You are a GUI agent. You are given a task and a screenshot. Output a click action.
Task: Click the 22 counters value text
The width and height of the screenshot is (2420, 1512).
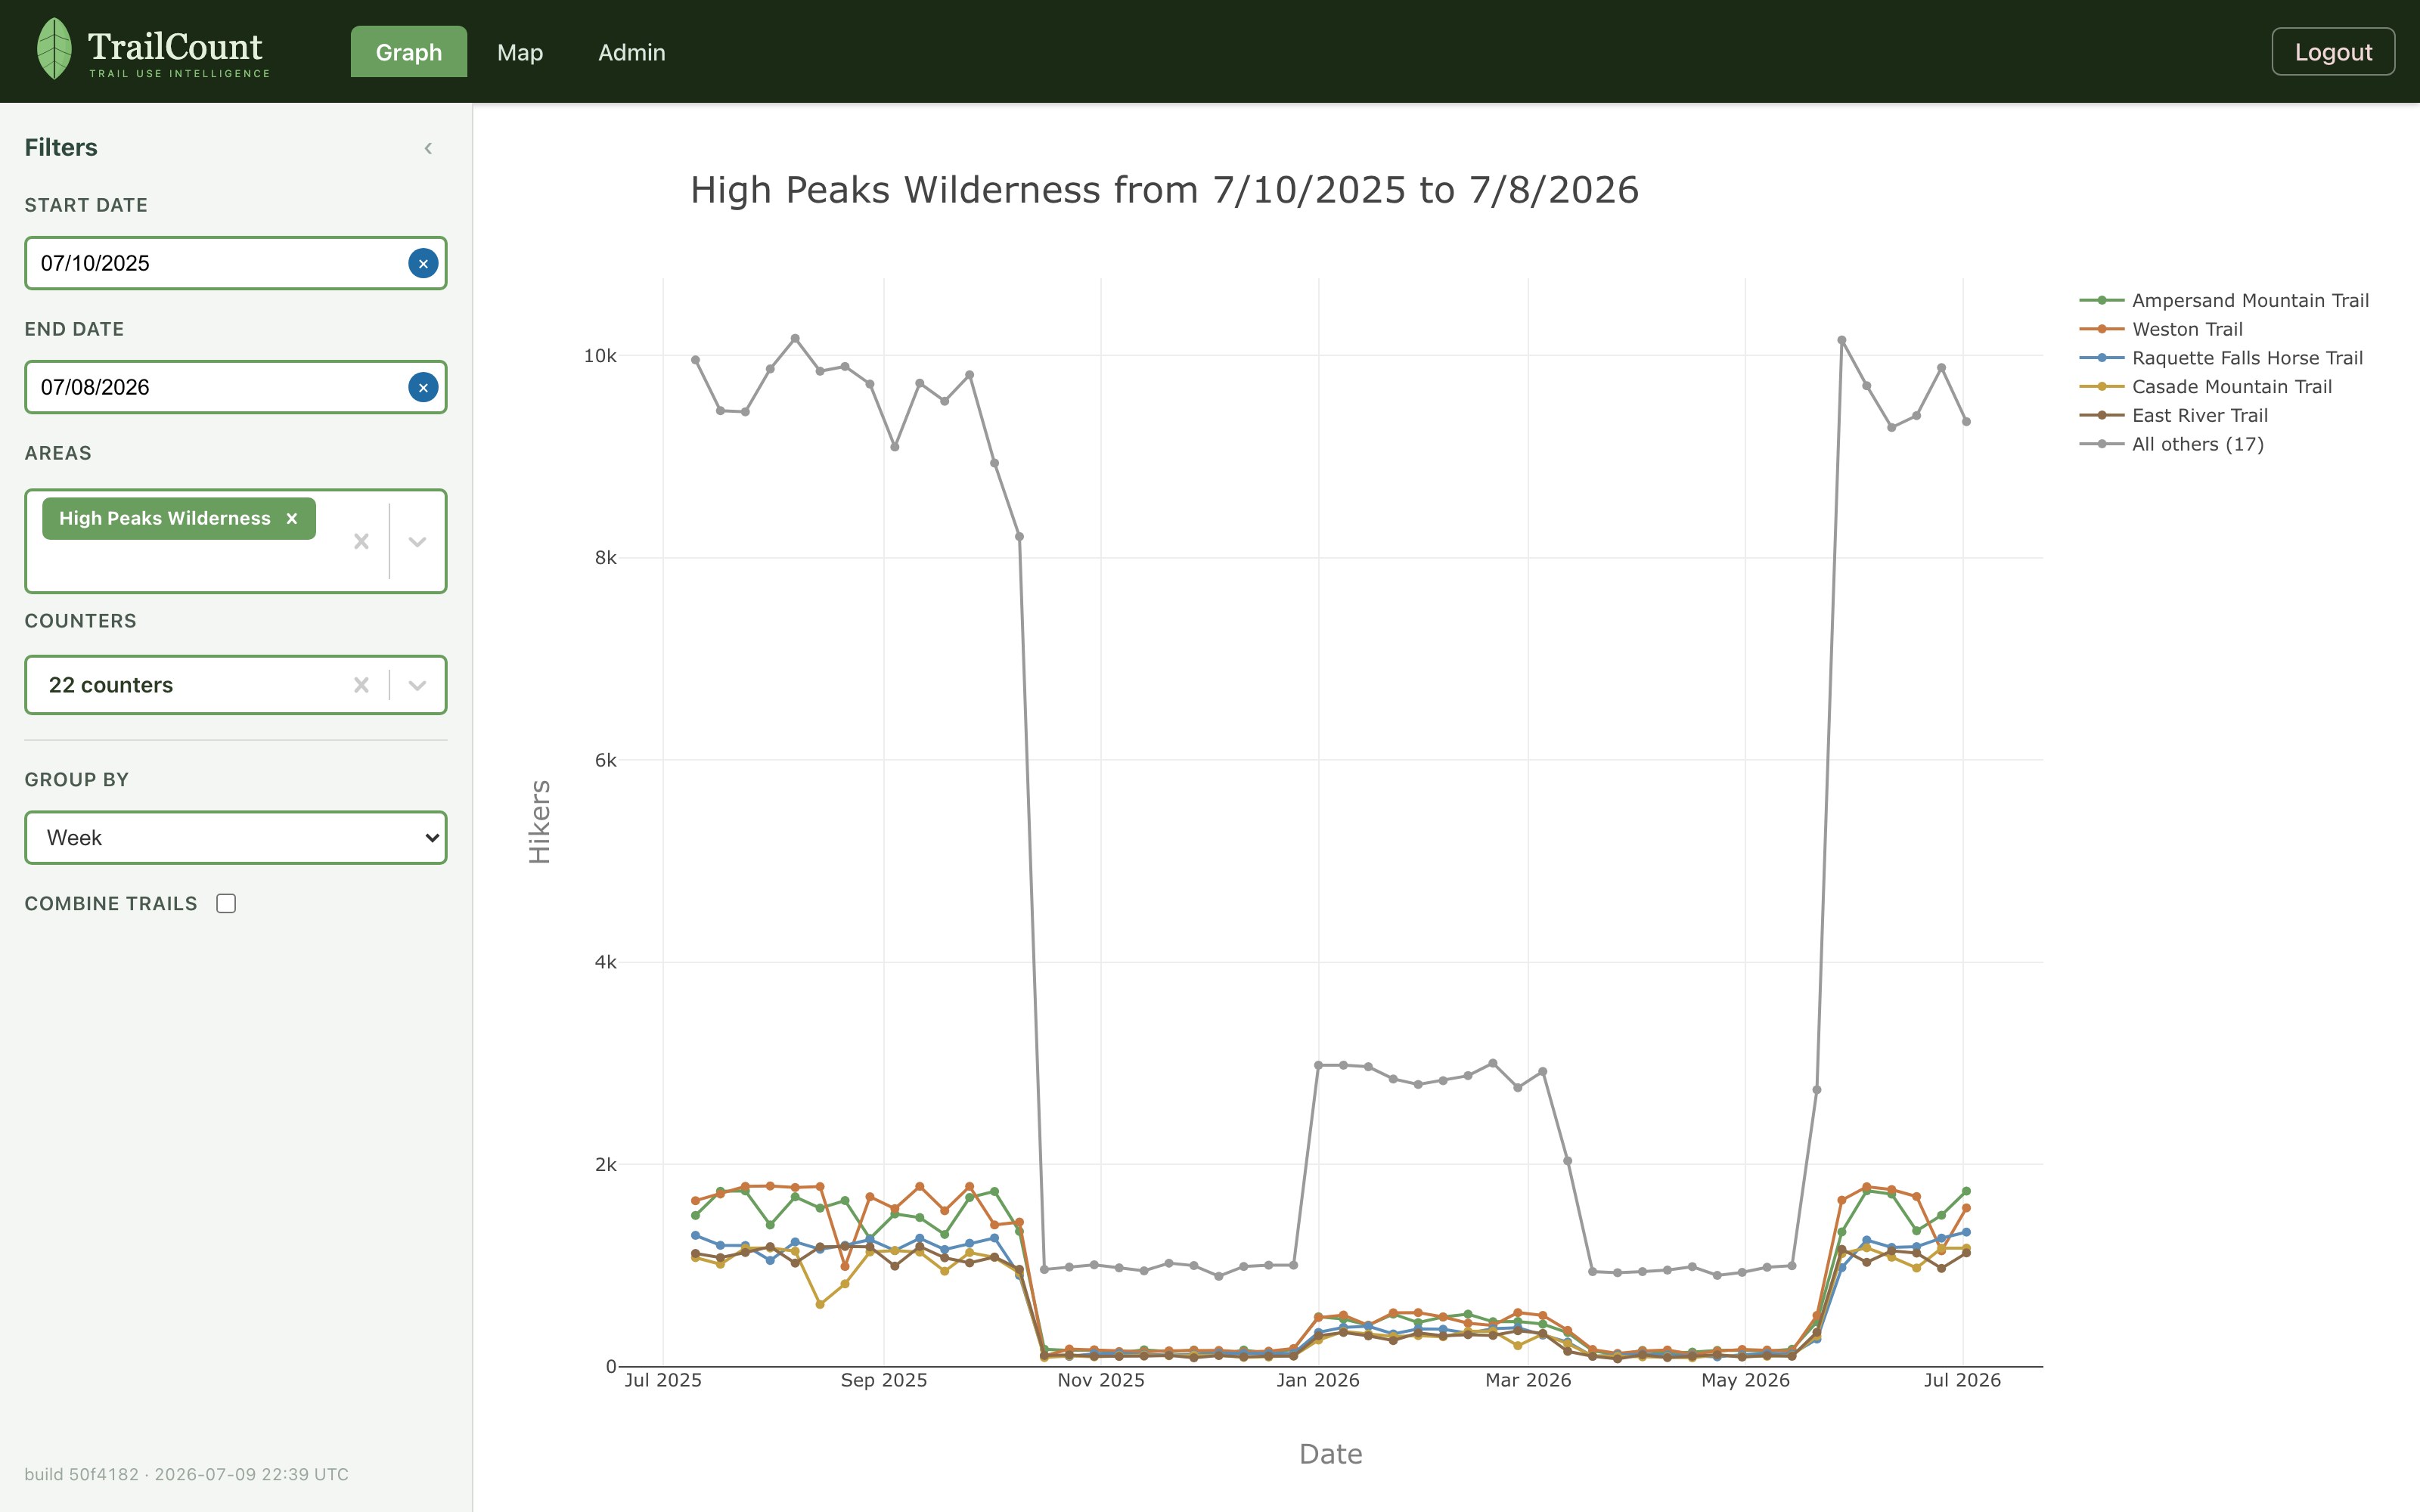pos(111,685)
